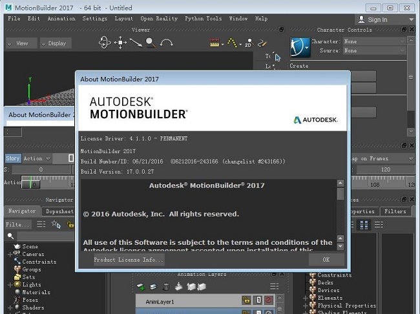This screenshot has height=314, width=420.
Task: Click the Navigator search input field
Action: (45, 236)
